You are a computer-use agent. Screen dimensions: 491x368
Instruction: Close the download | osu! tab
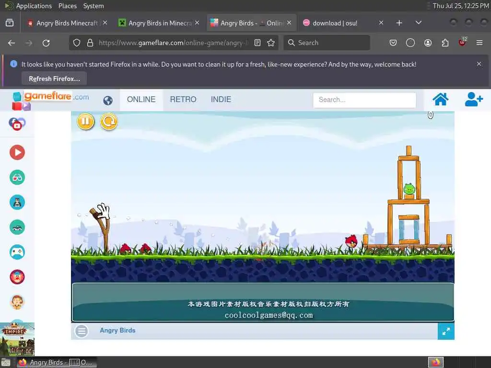(x=381, y=23)
